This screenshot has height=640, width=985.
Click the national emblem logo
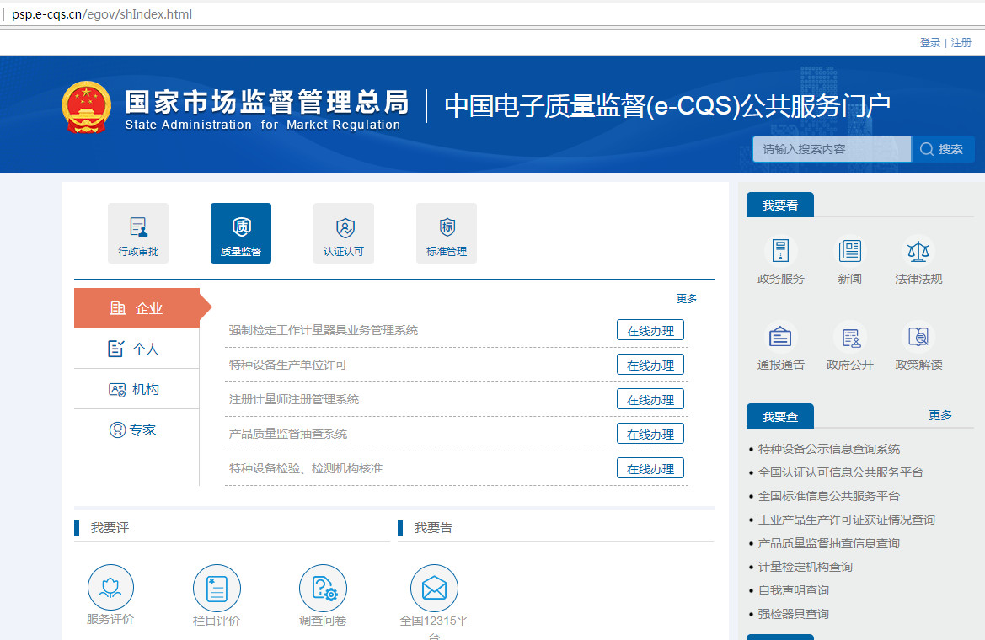(87, 108)
